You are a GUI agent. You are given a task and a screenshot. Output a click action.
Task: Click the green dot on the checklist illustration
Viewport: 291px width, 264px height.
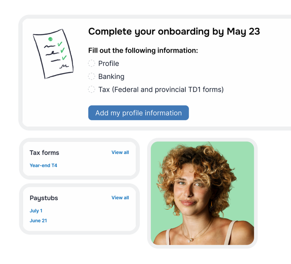50,39
